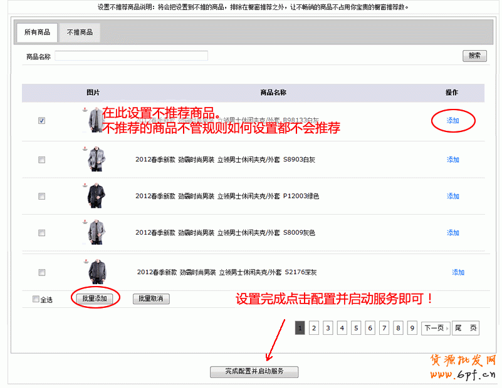Uncheck the first product's checkbox
This screenshot has width=502, height=388.
pos(41,121)
